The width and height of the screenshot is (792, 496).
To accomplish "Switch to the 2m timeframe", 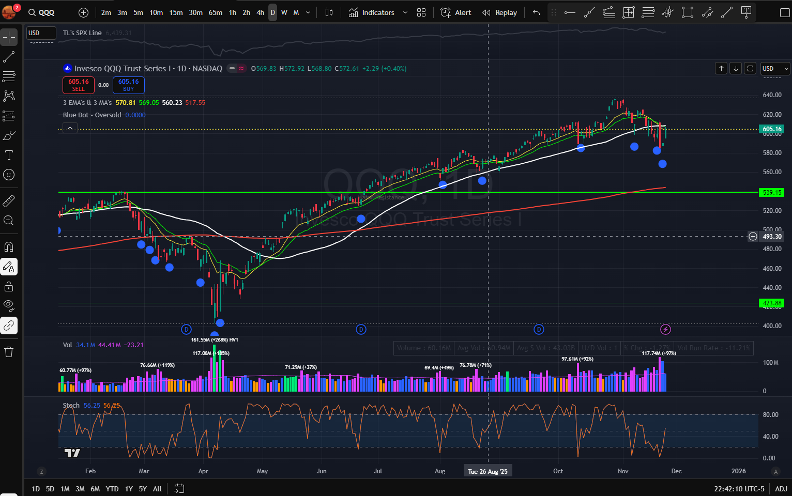I will [106, 12].
